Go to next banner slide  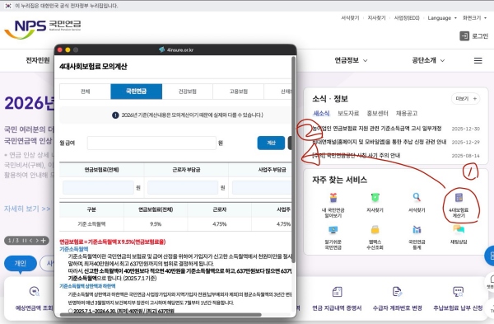coord(37,241)
